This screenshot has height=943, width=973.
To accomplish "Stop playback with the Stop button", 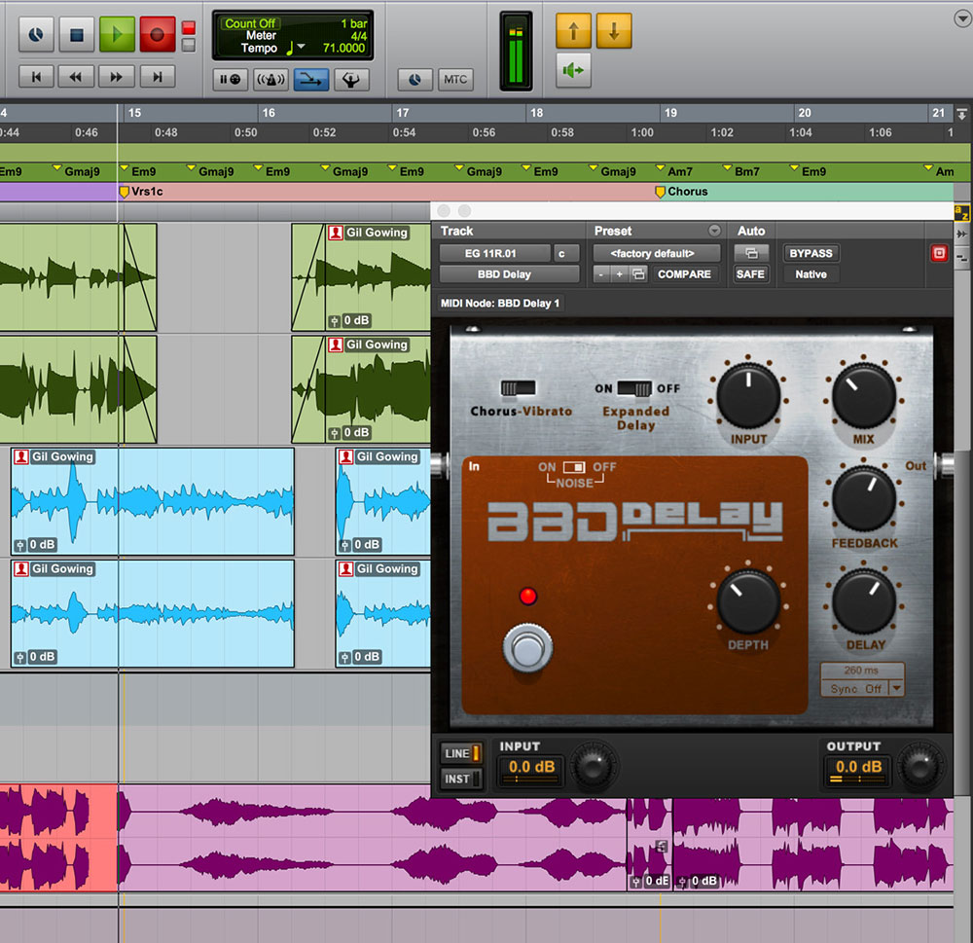I will click(x=76, y=34).
